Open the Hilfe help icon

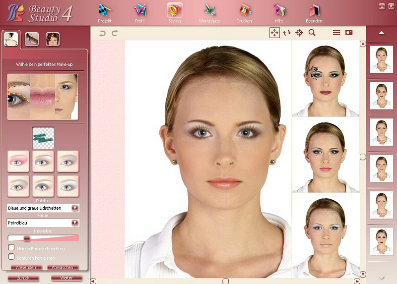tap(279, 11)
